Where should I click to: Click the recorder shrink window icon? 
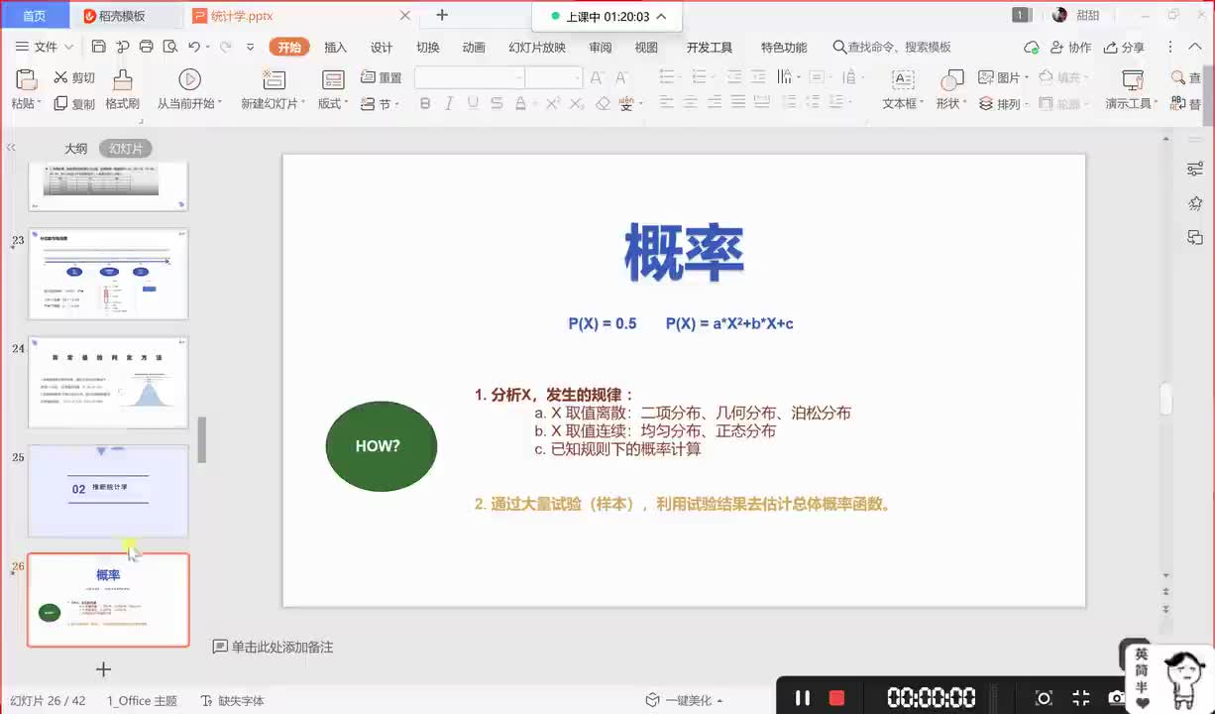[1081, 698]
